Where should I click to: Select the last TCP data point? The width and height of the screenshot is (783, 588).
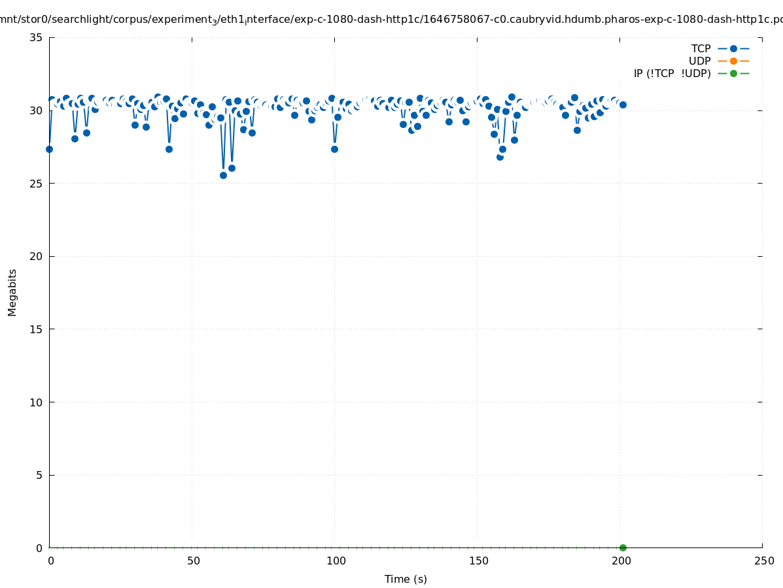(x=623, y=105)
